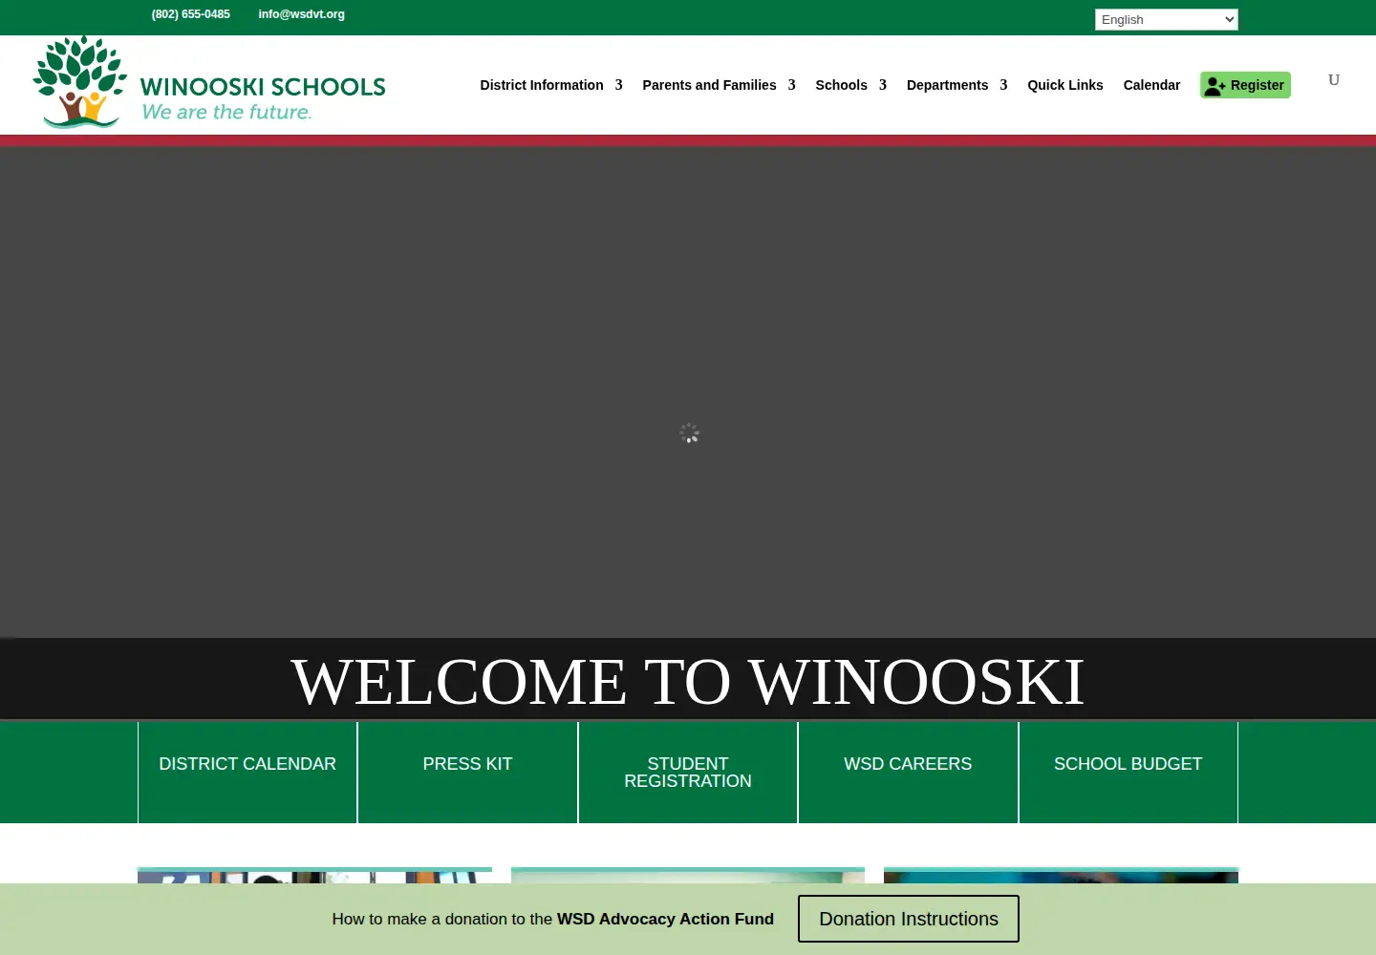Image resolution: width=1376 pixels, height=955 pixels.
Task: Click the Winooski Schools tree logo
Action: (80, 82)
